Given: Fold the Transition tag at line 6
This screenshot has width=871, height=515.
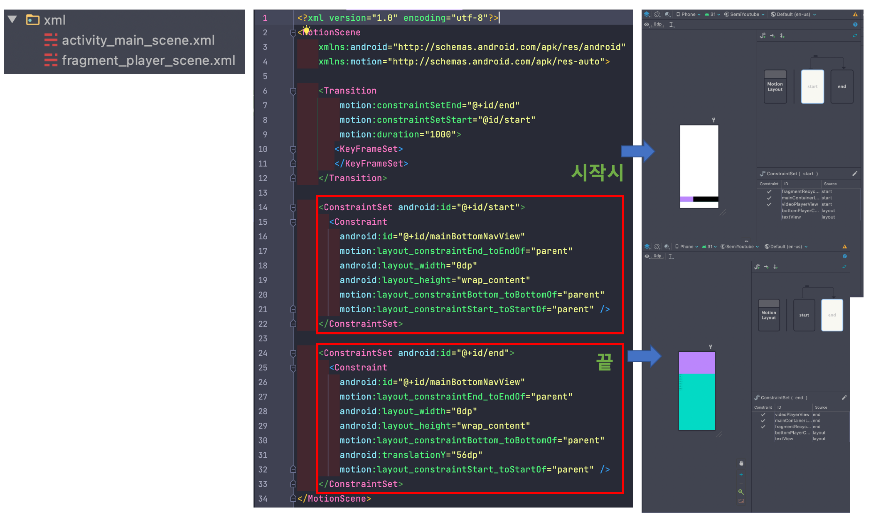Looking at the screenshot, I should [293, 91].
